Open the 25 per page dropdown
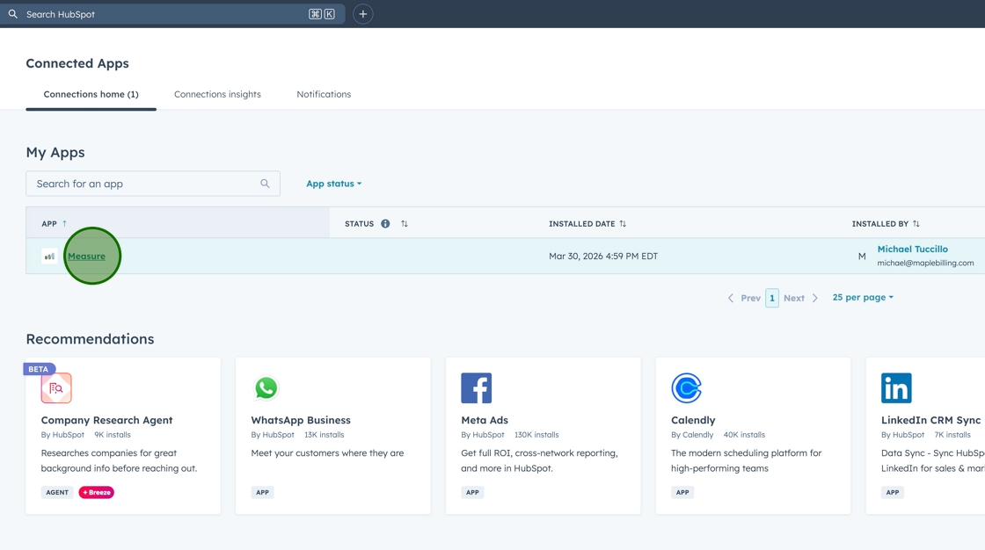The image size is (985, 550). (862, 298)
